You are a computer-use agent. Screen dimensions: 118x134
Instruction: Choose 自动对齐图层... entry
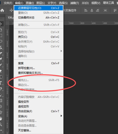coord(39,121)
